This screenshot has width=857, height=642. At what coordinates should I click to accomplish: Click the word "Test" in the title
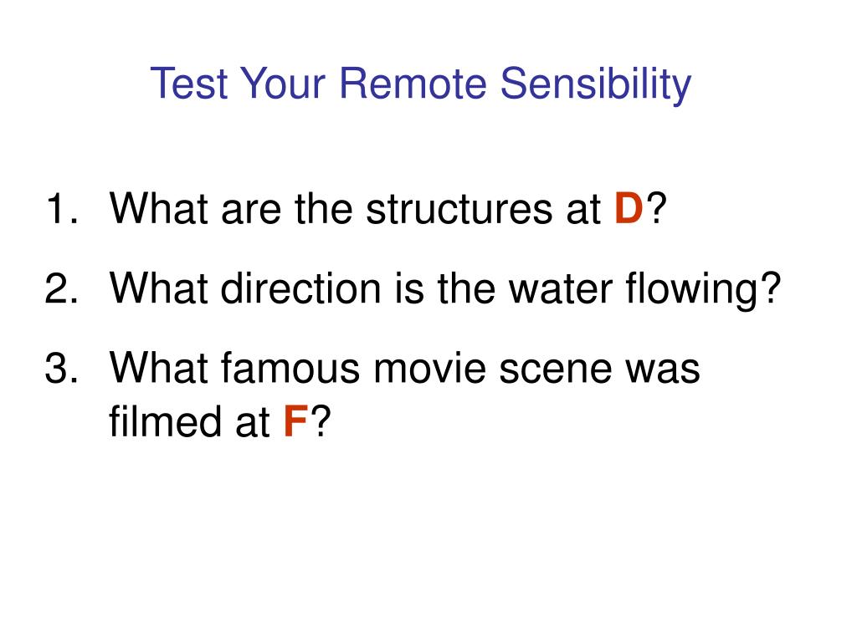188,84
